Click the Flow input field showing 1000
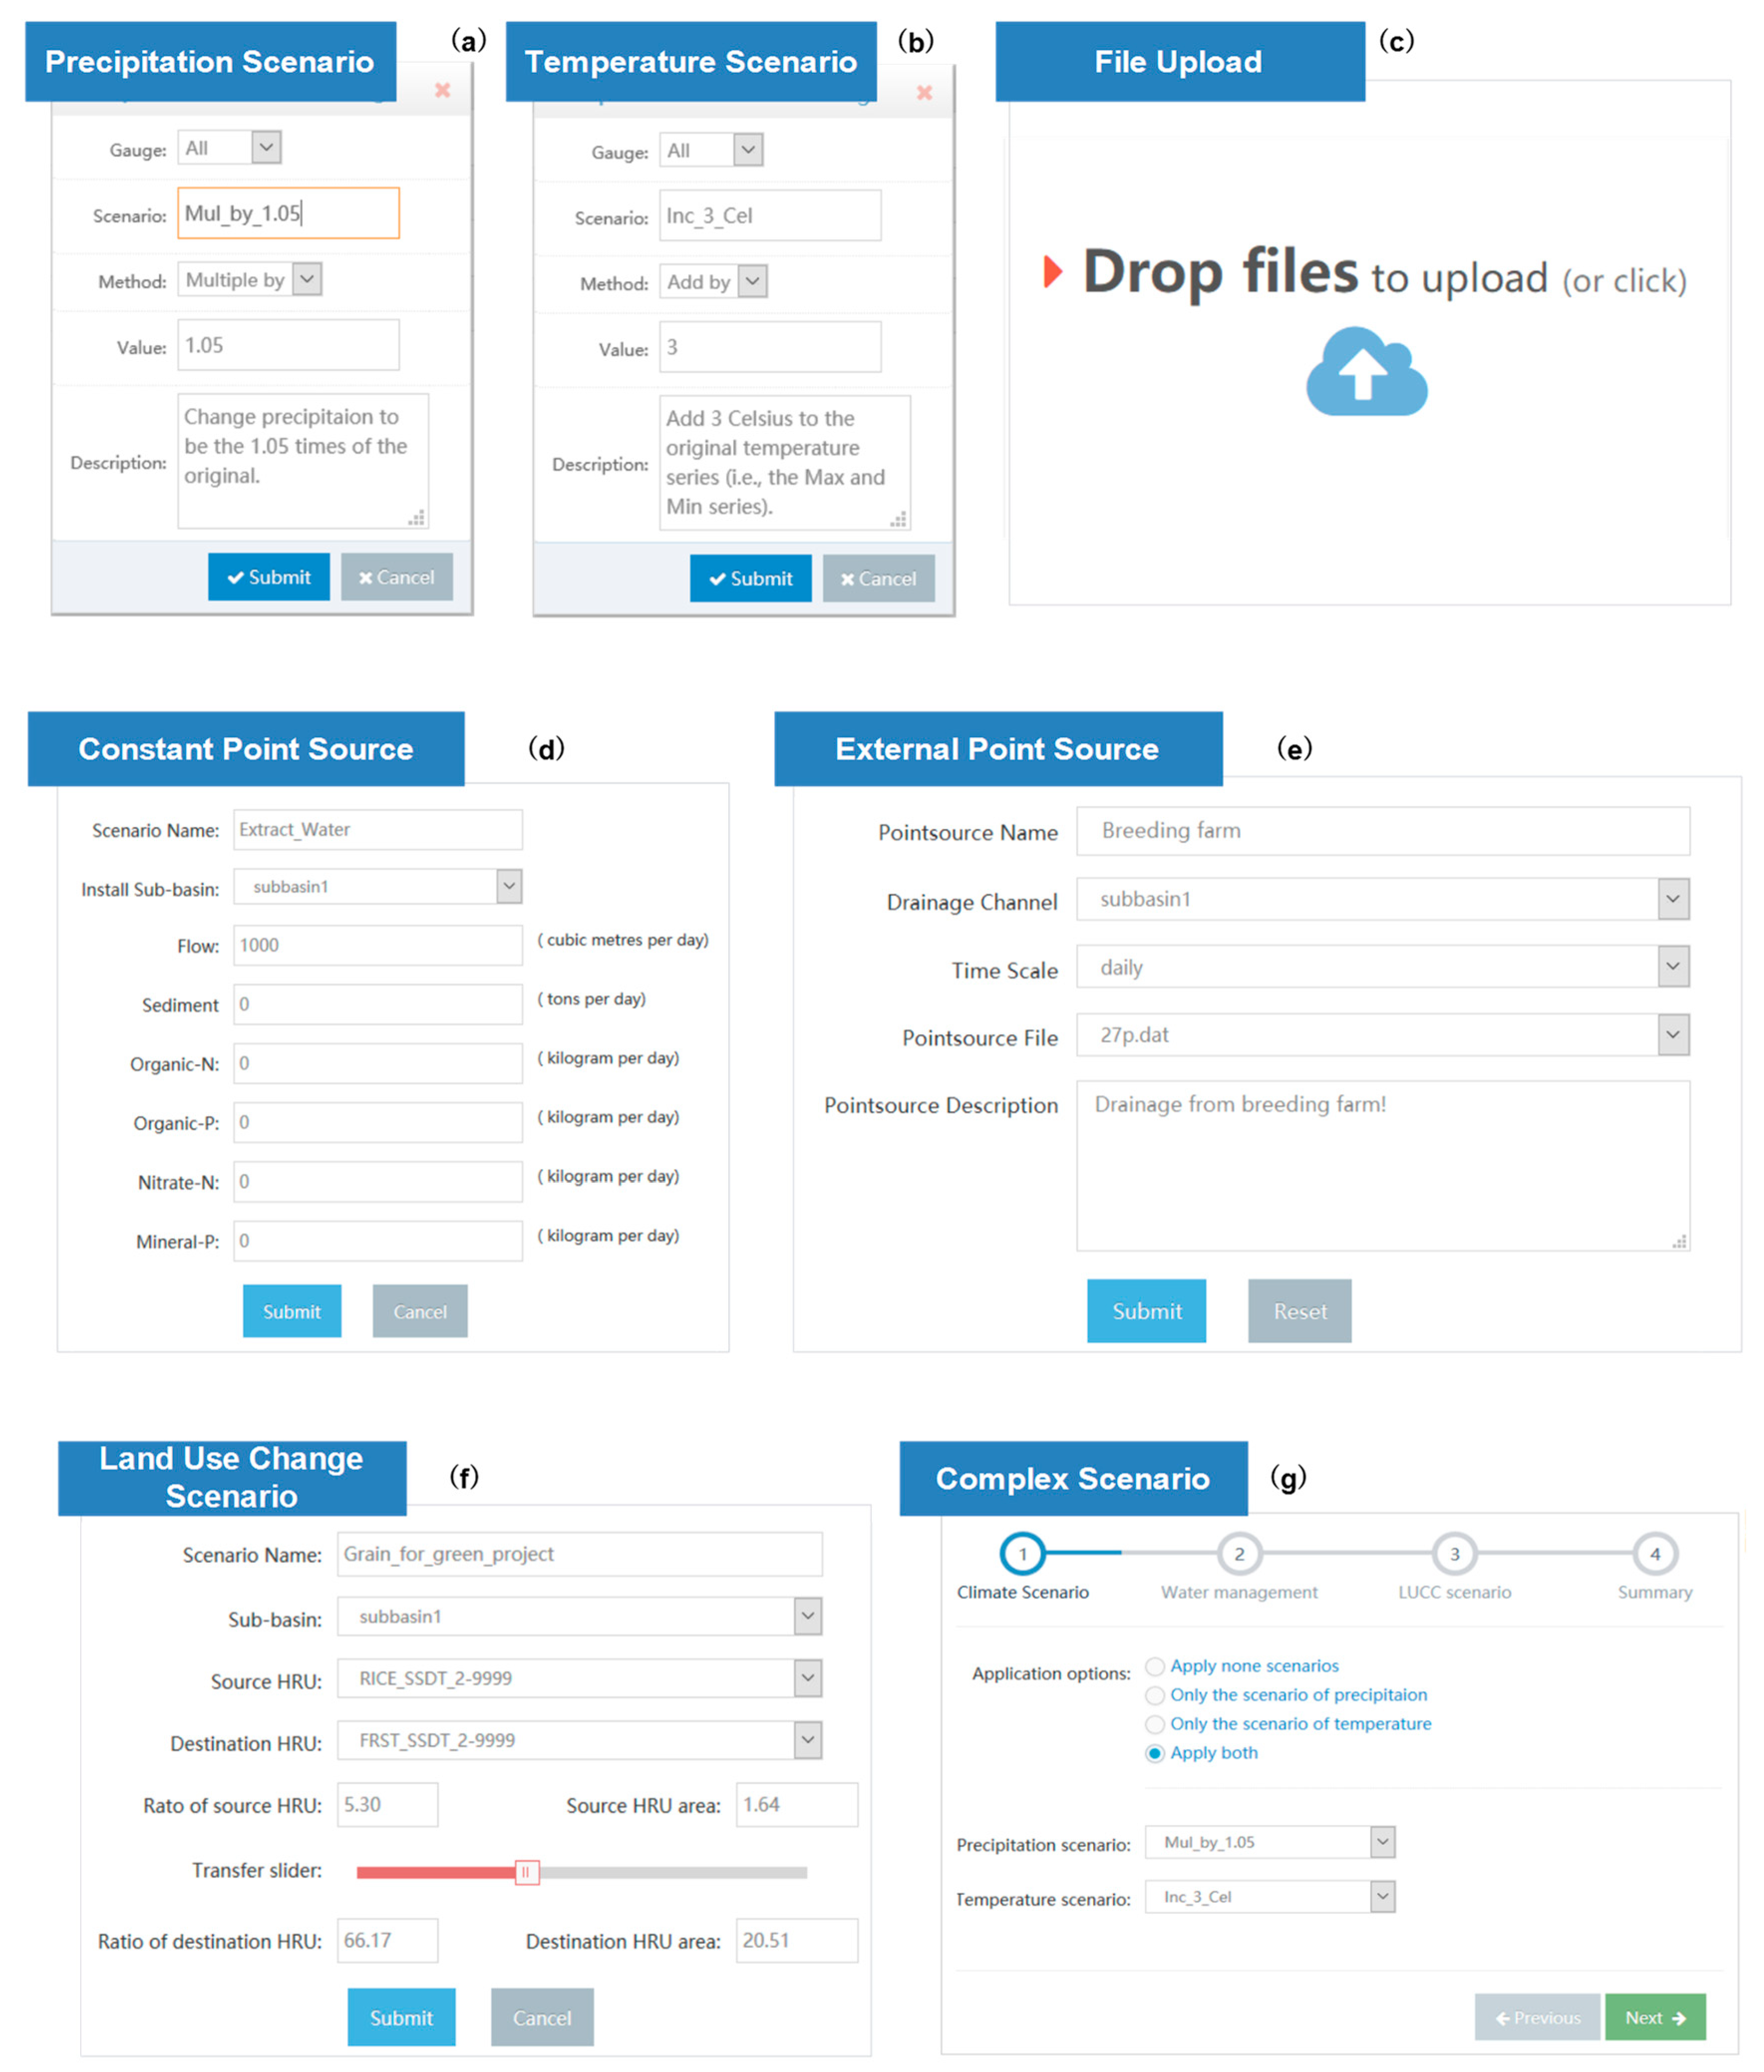 point(377,945)
